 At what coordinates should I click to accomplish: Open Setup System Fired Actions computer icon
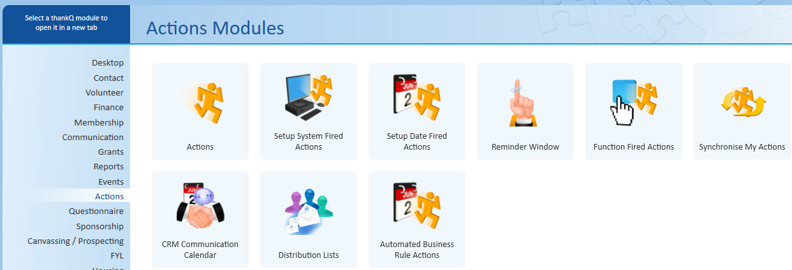point(309,97)
